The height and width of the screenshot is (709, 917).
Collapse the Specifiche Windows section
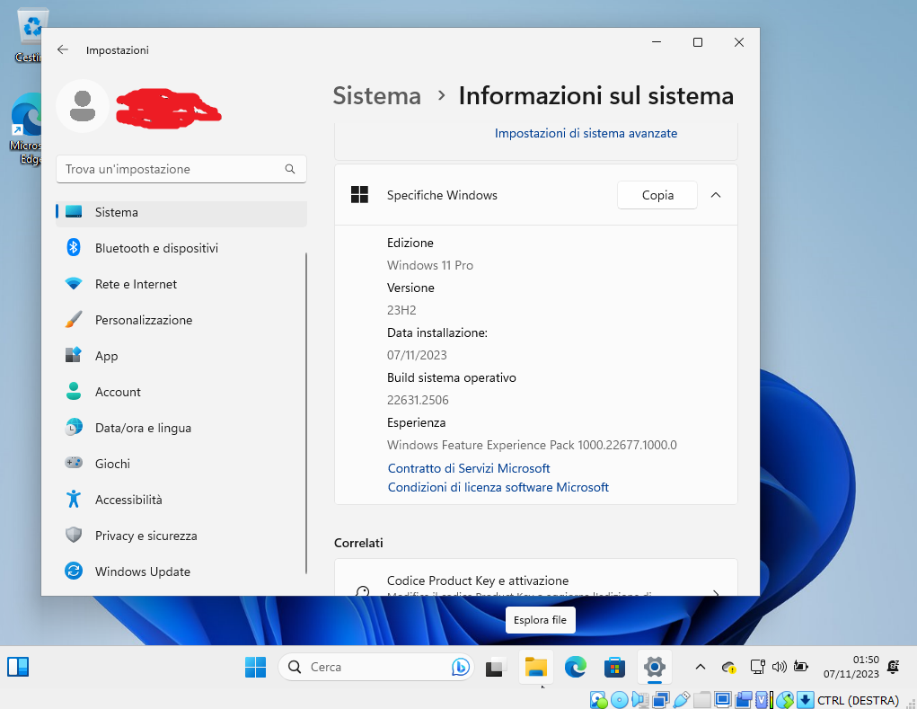(715, 195)
